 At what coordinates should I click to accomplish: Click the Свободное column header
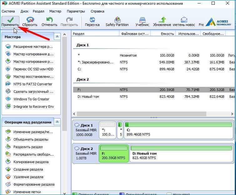click(x=213, y=34)
